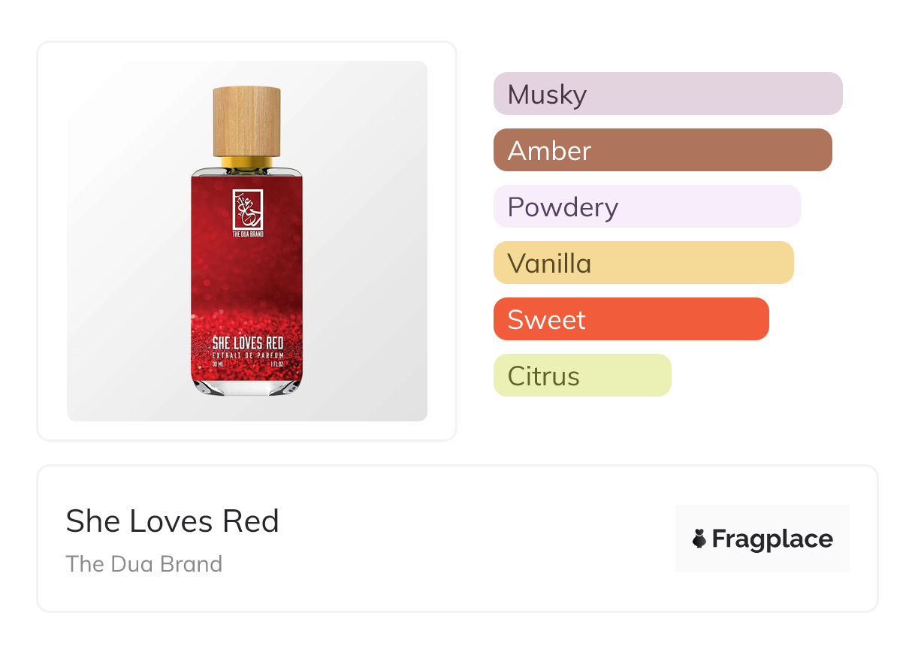Click the wooden cap of the perfume bottle

pyautogui.click(x=247, y=121)
